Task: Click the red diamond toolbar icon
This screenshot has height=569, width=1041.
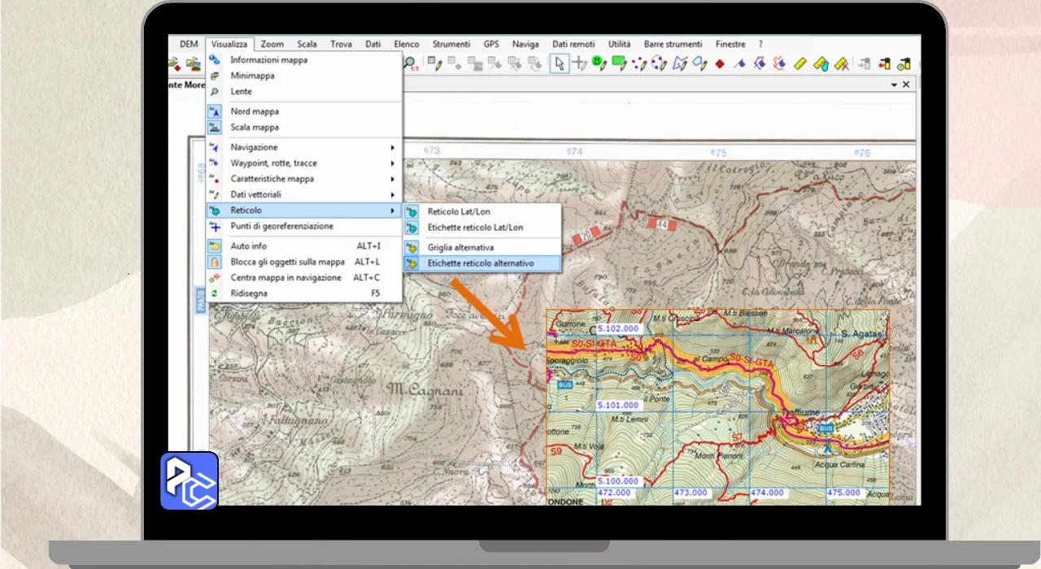Action: coord(720,63)
